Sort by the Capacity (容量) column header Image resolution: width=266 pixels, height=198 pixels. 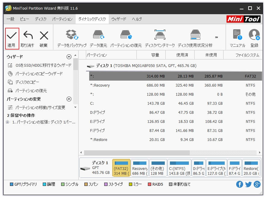(x=151, y=55)
